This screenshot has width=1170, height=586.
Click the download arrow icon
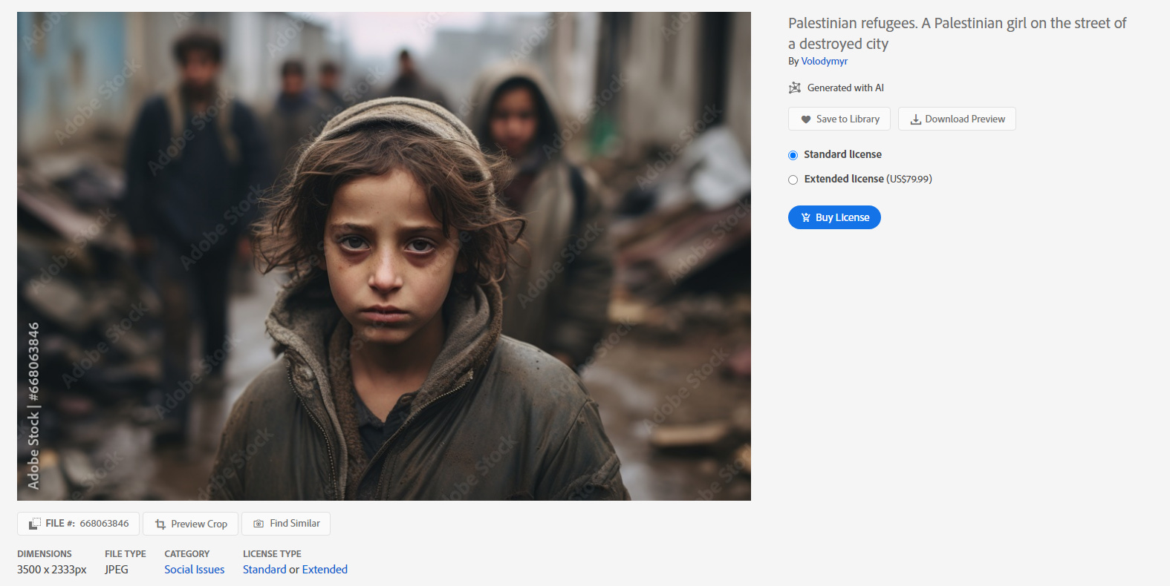pos(916,119)
